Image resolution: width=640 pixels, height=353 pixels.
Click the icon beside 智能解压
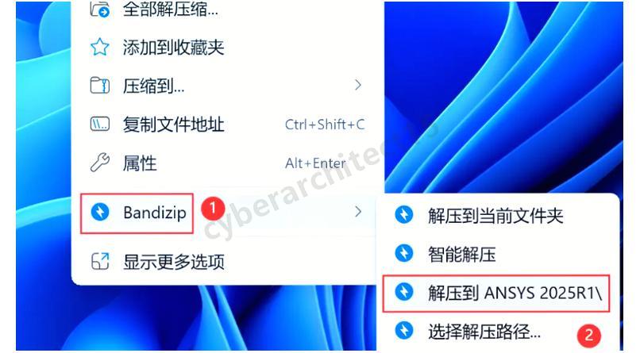[x=404, y=254]
